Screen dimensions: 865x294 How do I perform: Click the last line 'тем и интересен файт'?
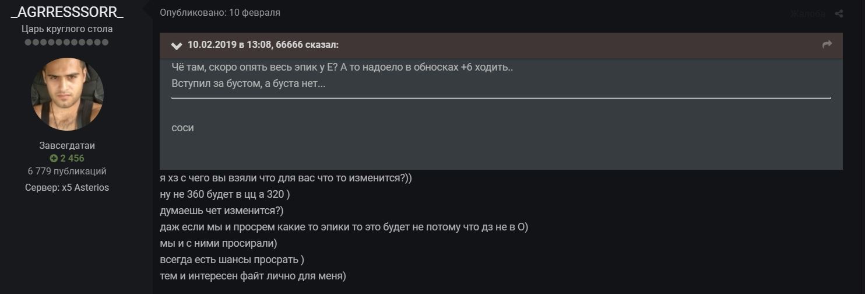coord(253,275)
